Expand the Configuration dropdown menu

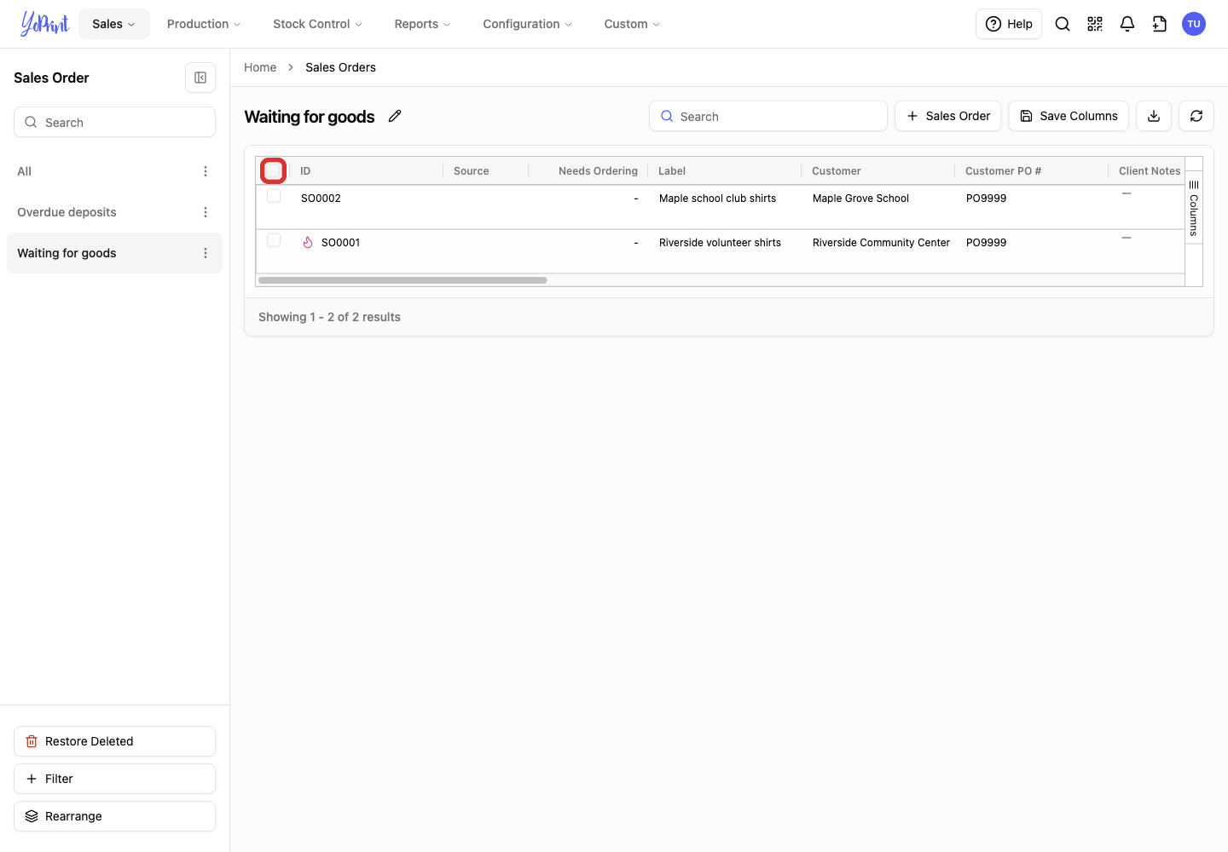(x=527, y=24)
